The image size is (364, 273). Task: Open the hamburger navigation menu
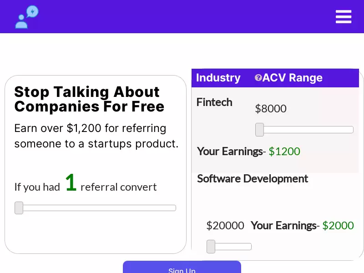tap(344, 17)
